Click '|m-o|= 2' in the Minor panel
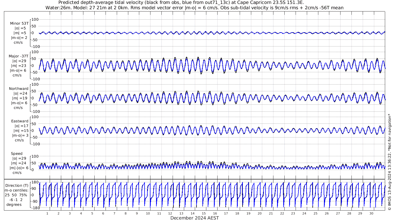The image size is (393, 224). tap(19, 38)
